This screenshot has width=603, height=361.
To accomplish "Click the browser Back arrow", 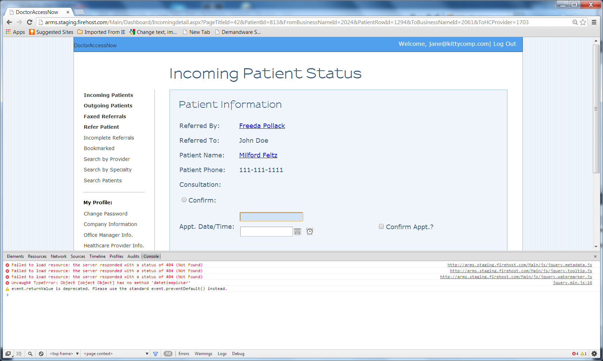I will [9, 22].
